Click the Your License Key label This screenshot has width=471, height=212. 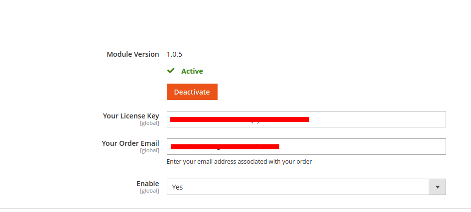coord(131,116)
